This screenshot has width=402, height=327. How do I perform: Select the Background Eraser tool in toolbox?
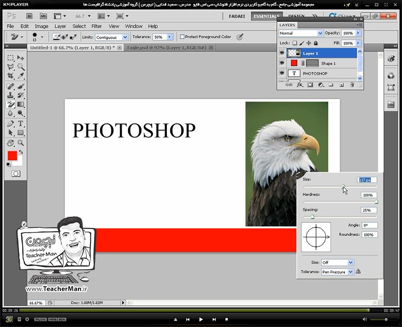pyautogui.click(x=11, y=104)
